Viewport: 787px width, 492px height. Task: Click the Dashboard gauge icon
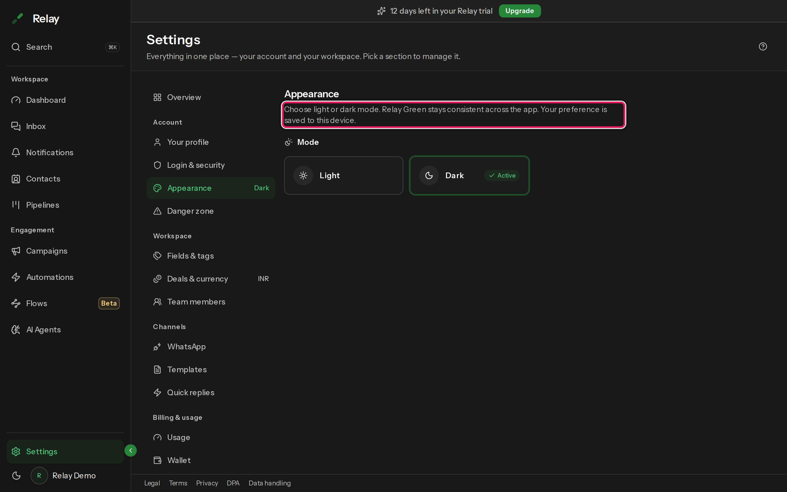[16, 100]
